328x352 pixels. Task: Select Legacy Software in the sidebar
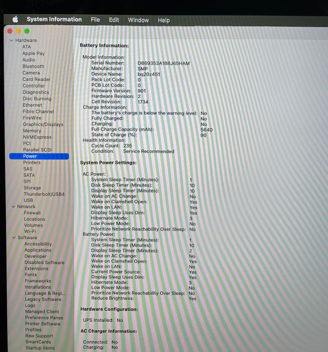(43, 300)
